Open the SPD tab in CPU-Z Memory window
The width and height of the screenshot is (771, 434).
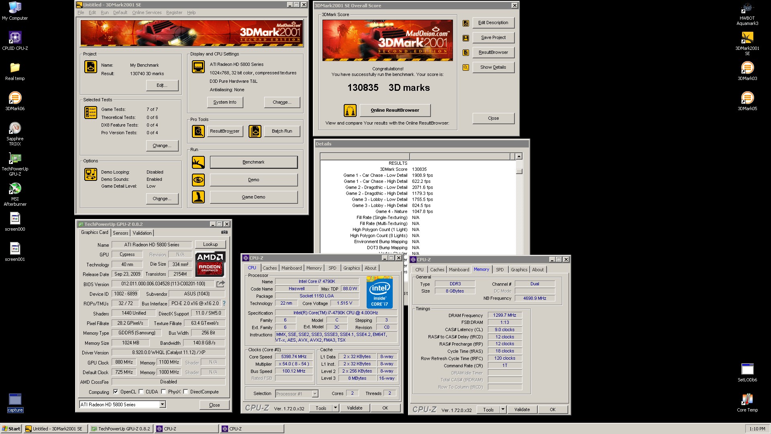pyautogui.click(x=500, y=270)
